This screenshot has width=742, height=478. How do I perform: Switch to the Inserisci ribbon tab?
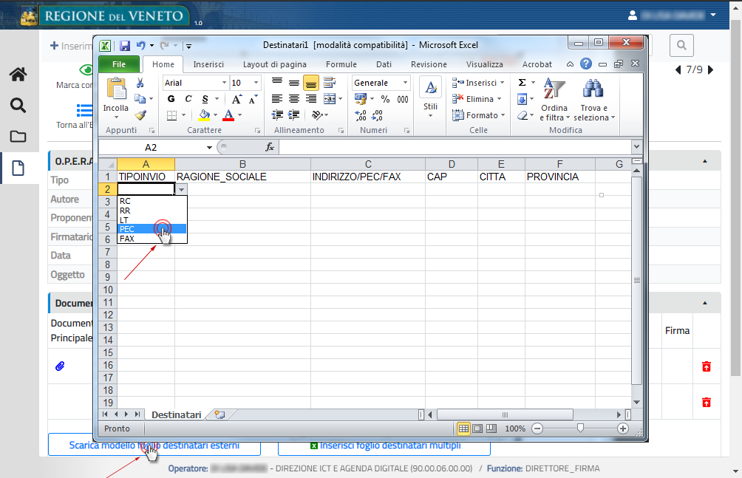(x=208, y=64)
